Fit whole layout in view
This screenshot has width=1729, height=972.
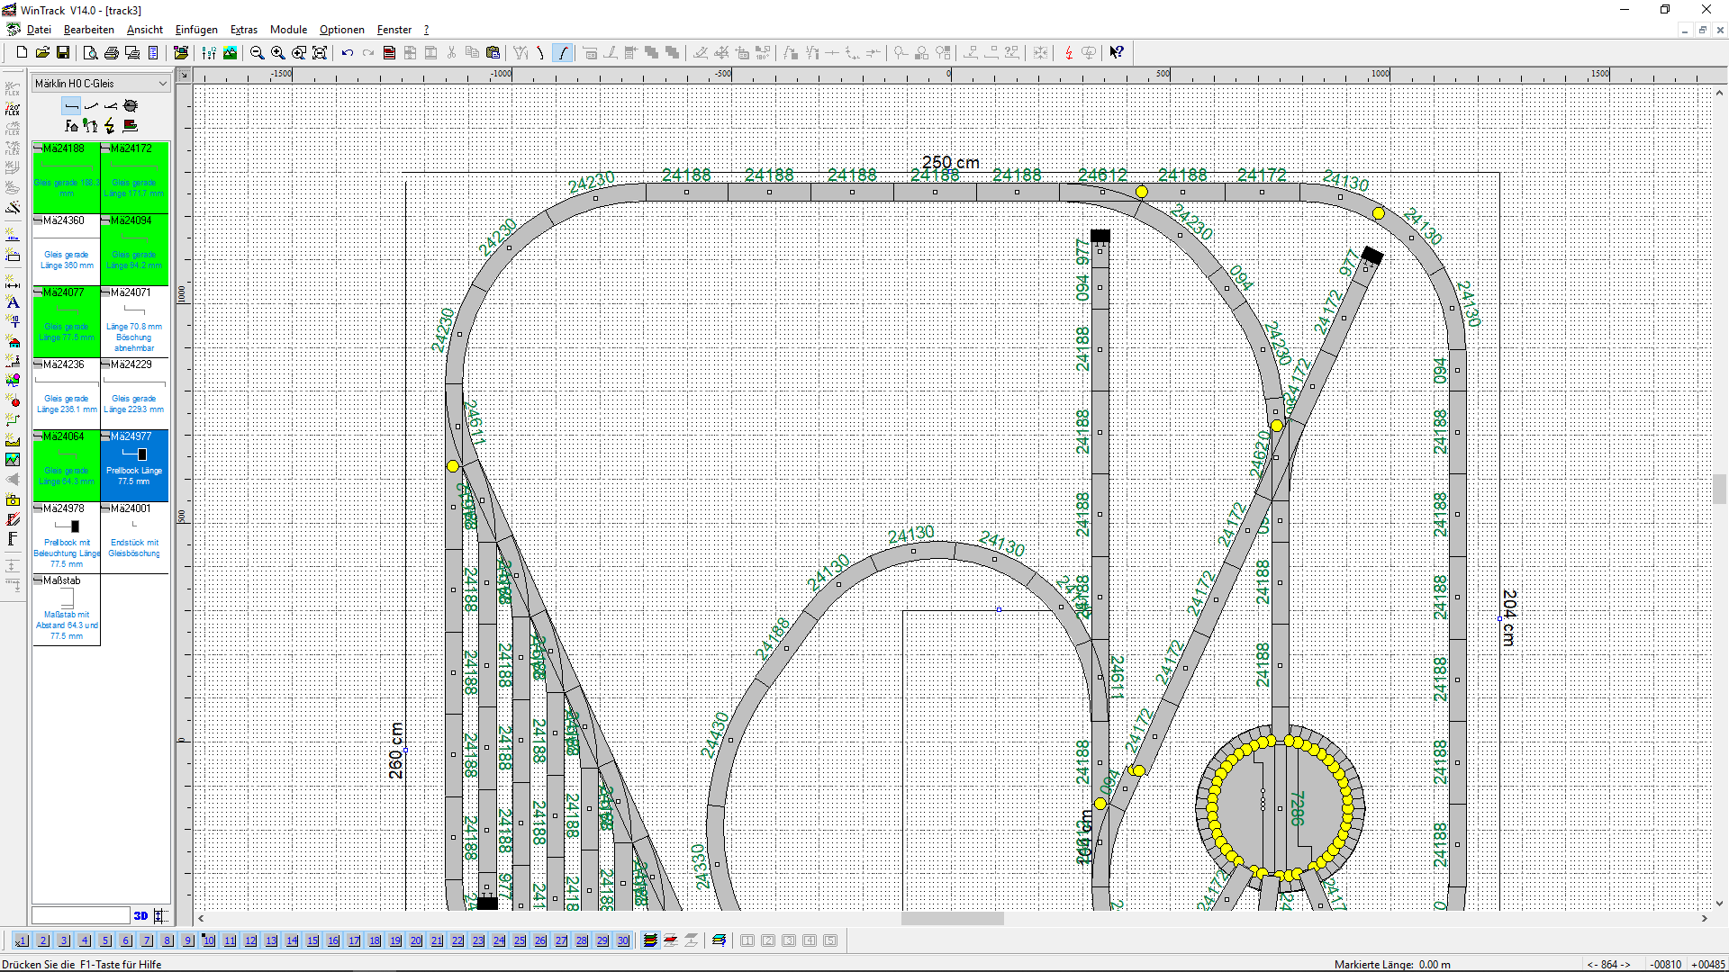tap(319, 53)
